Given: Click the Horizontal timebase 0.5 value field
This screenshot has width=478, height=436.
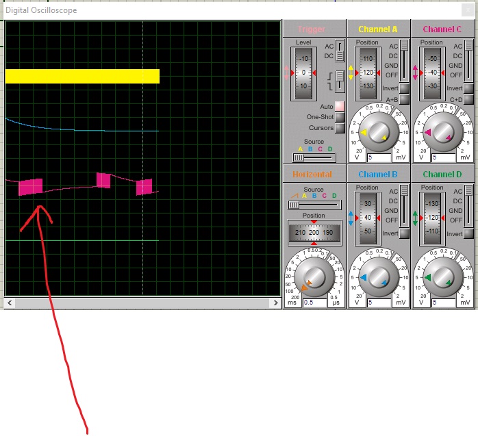Looking at the screenshot, I should (315, 303).
